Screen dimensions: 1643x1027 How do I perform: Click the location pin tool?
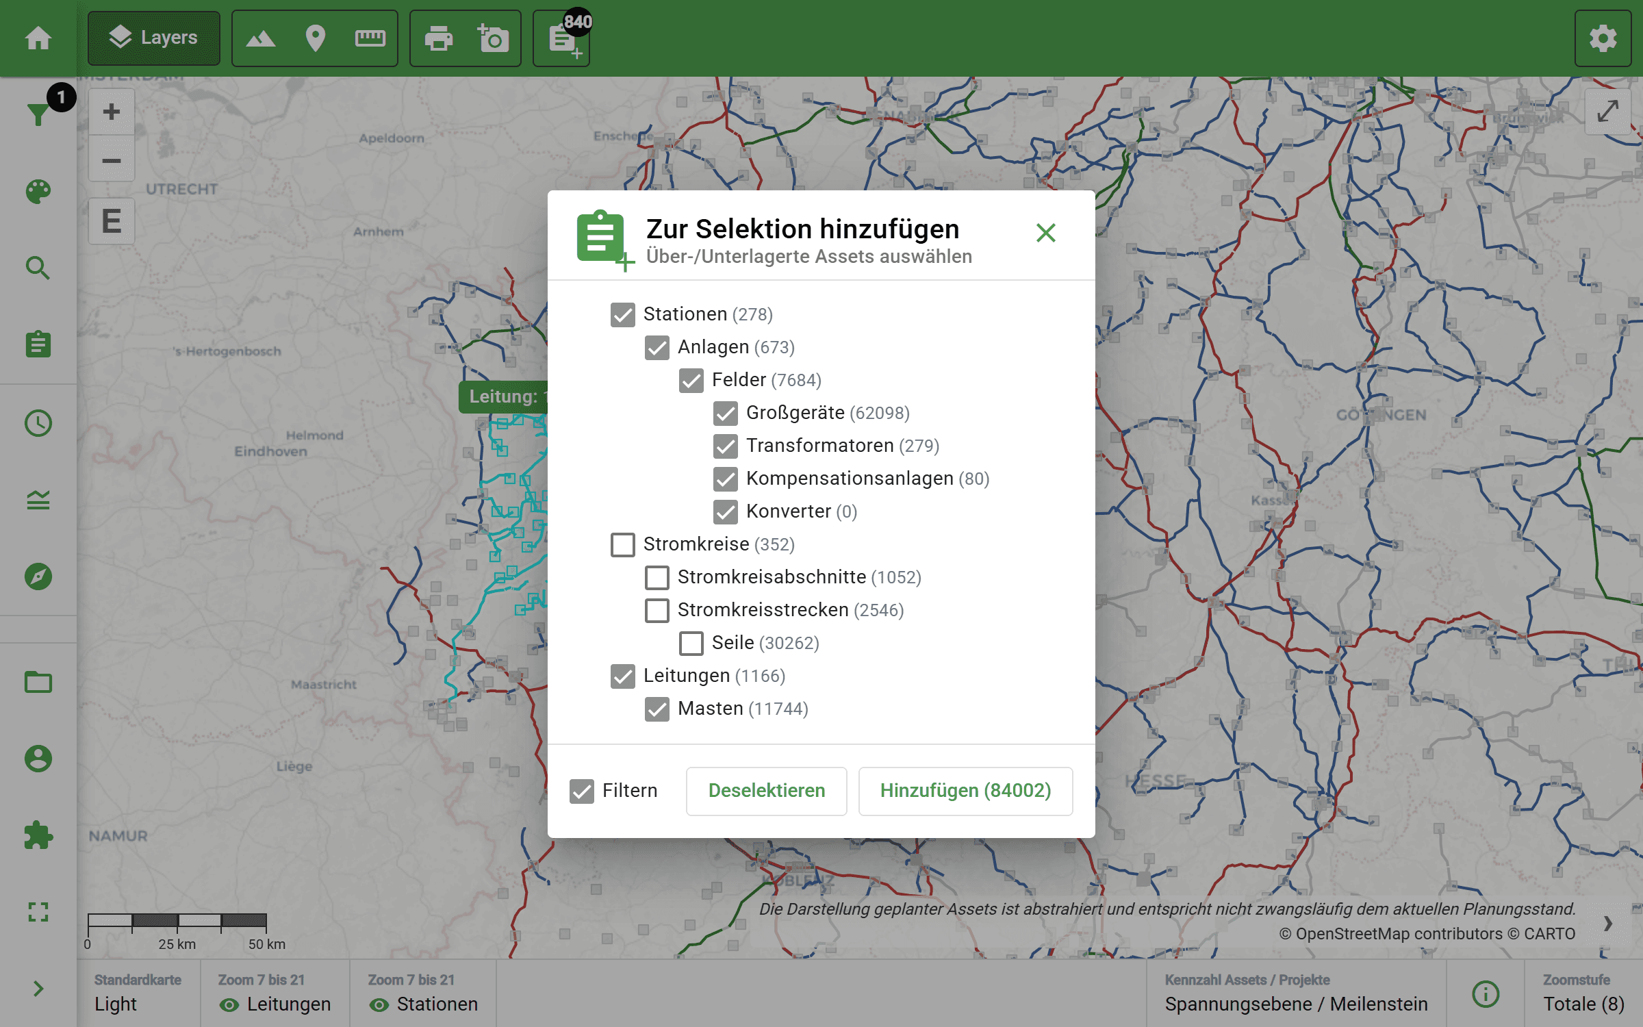click(x=315, y=39)
